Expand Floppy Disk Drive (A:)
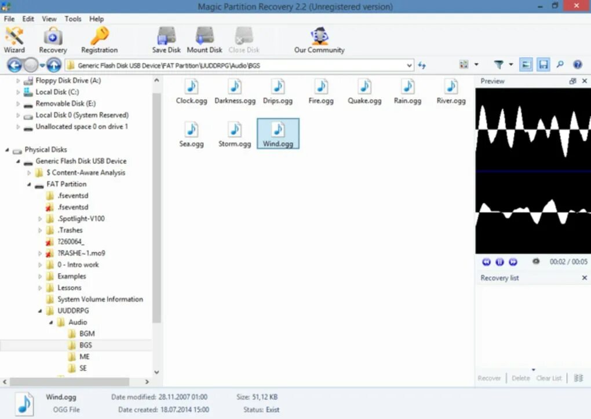The image size is (591, 419). (x=18, y=80)
